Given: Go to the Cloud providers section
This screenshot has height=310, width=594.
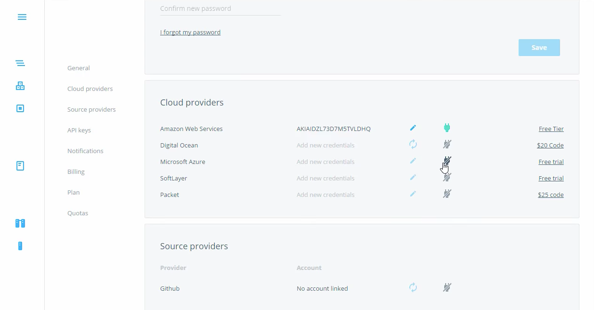Looking at the screenshot, I should tap(90, 89).
